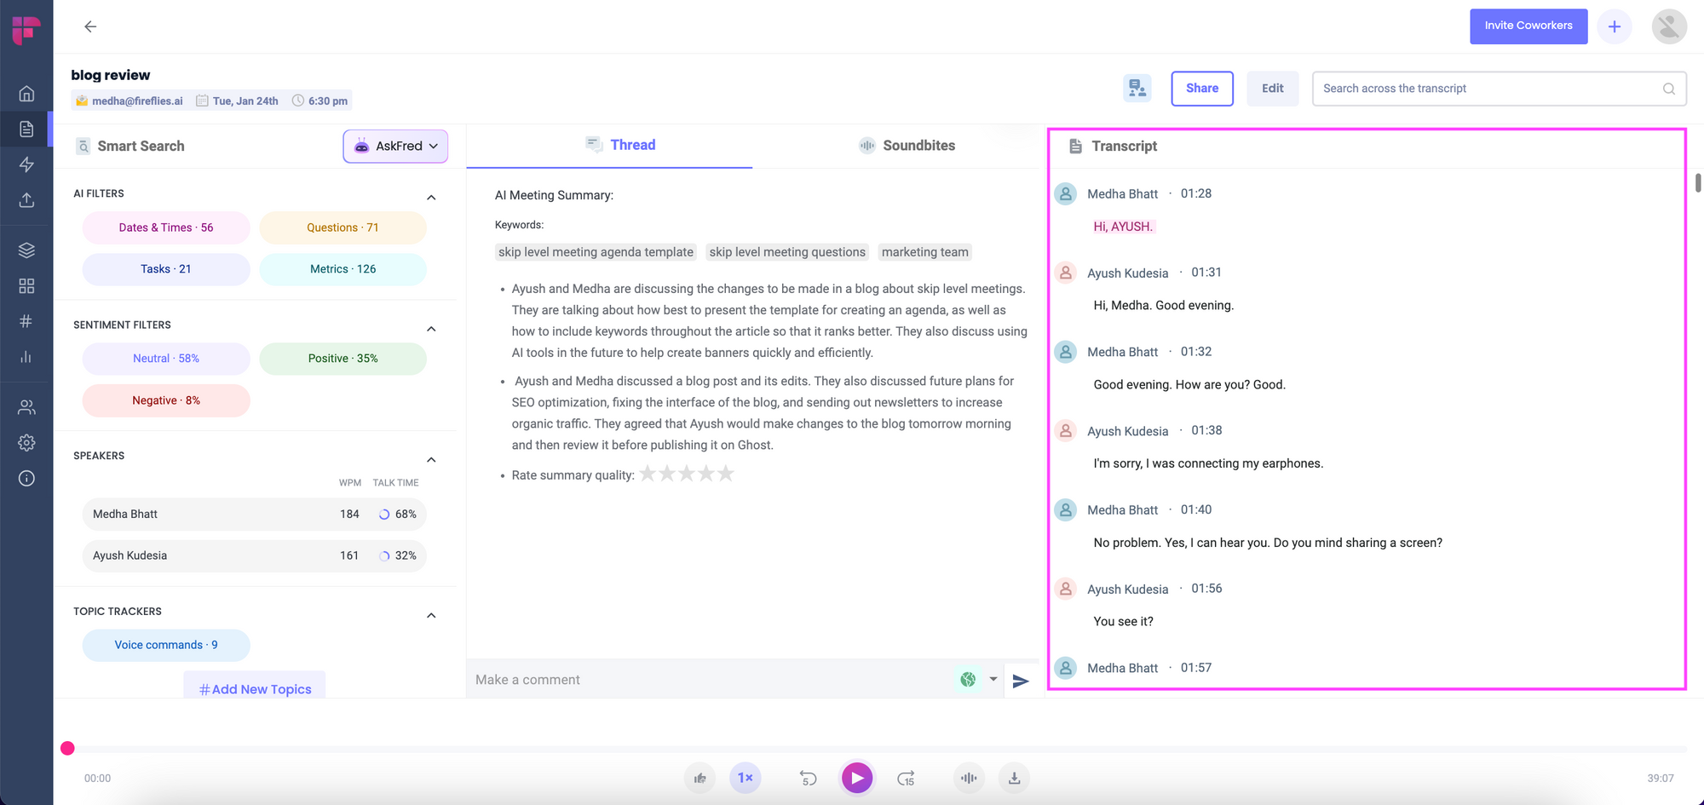1704x805 pixels.
Task: Collapse the Speakers section
Action: 431,459
